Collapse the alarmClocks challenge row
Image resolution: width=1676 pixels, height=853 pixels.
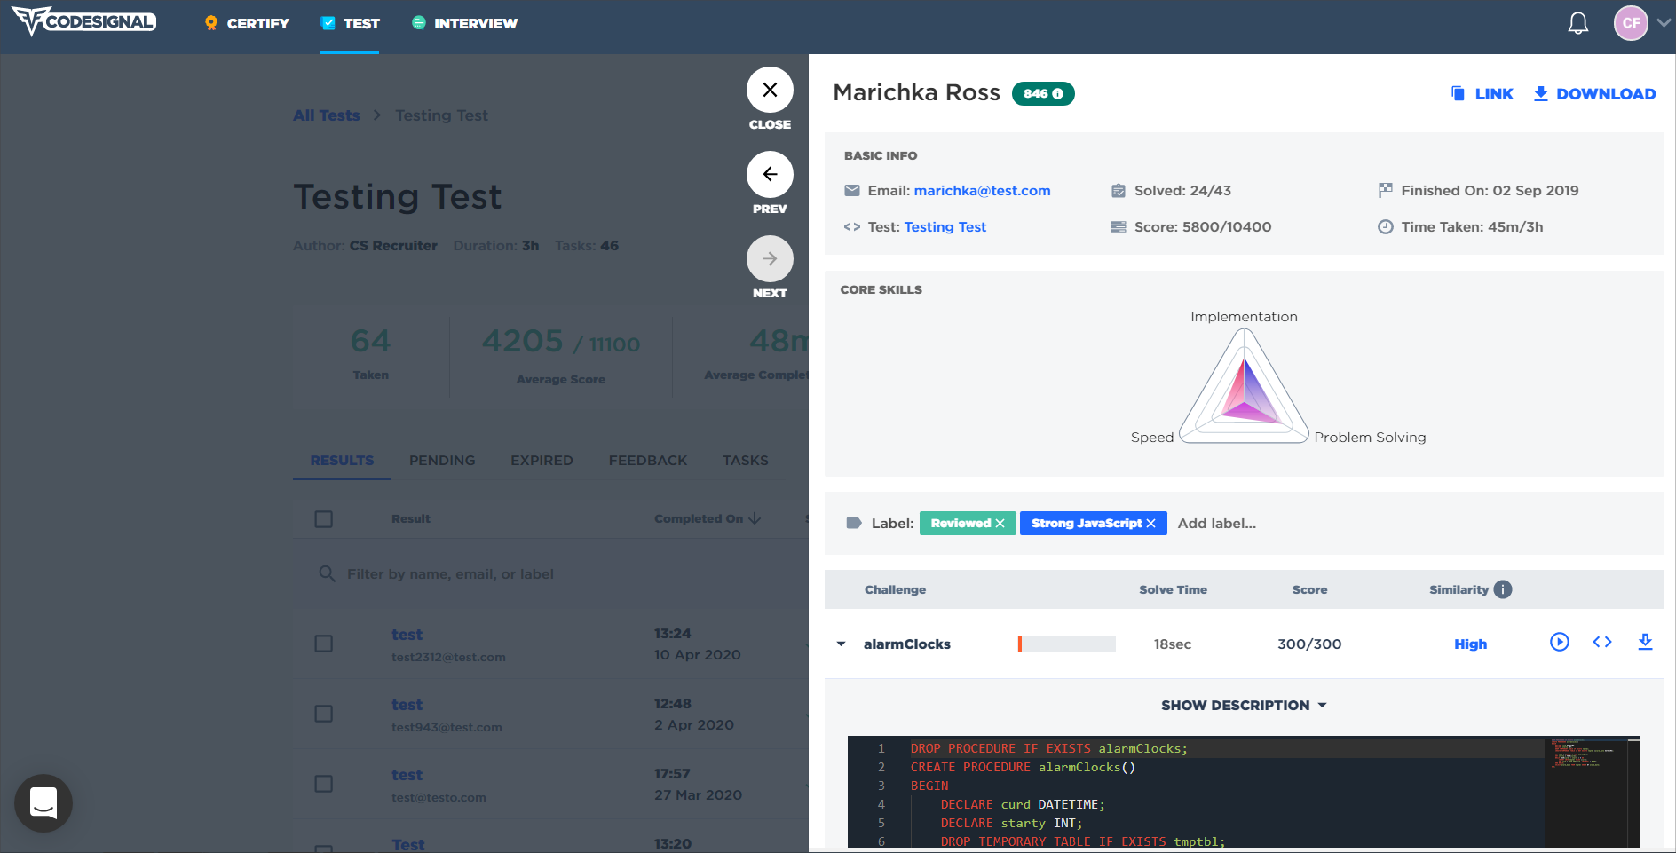[841, 644]
